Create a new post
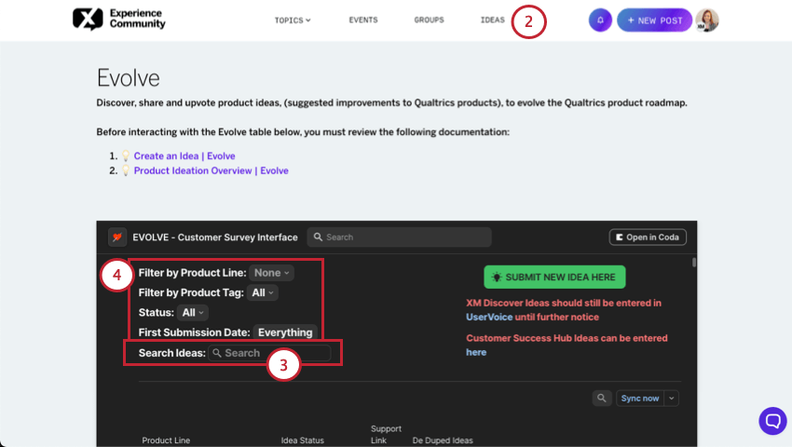Screen dimensions: 792x447 point(655,20)
